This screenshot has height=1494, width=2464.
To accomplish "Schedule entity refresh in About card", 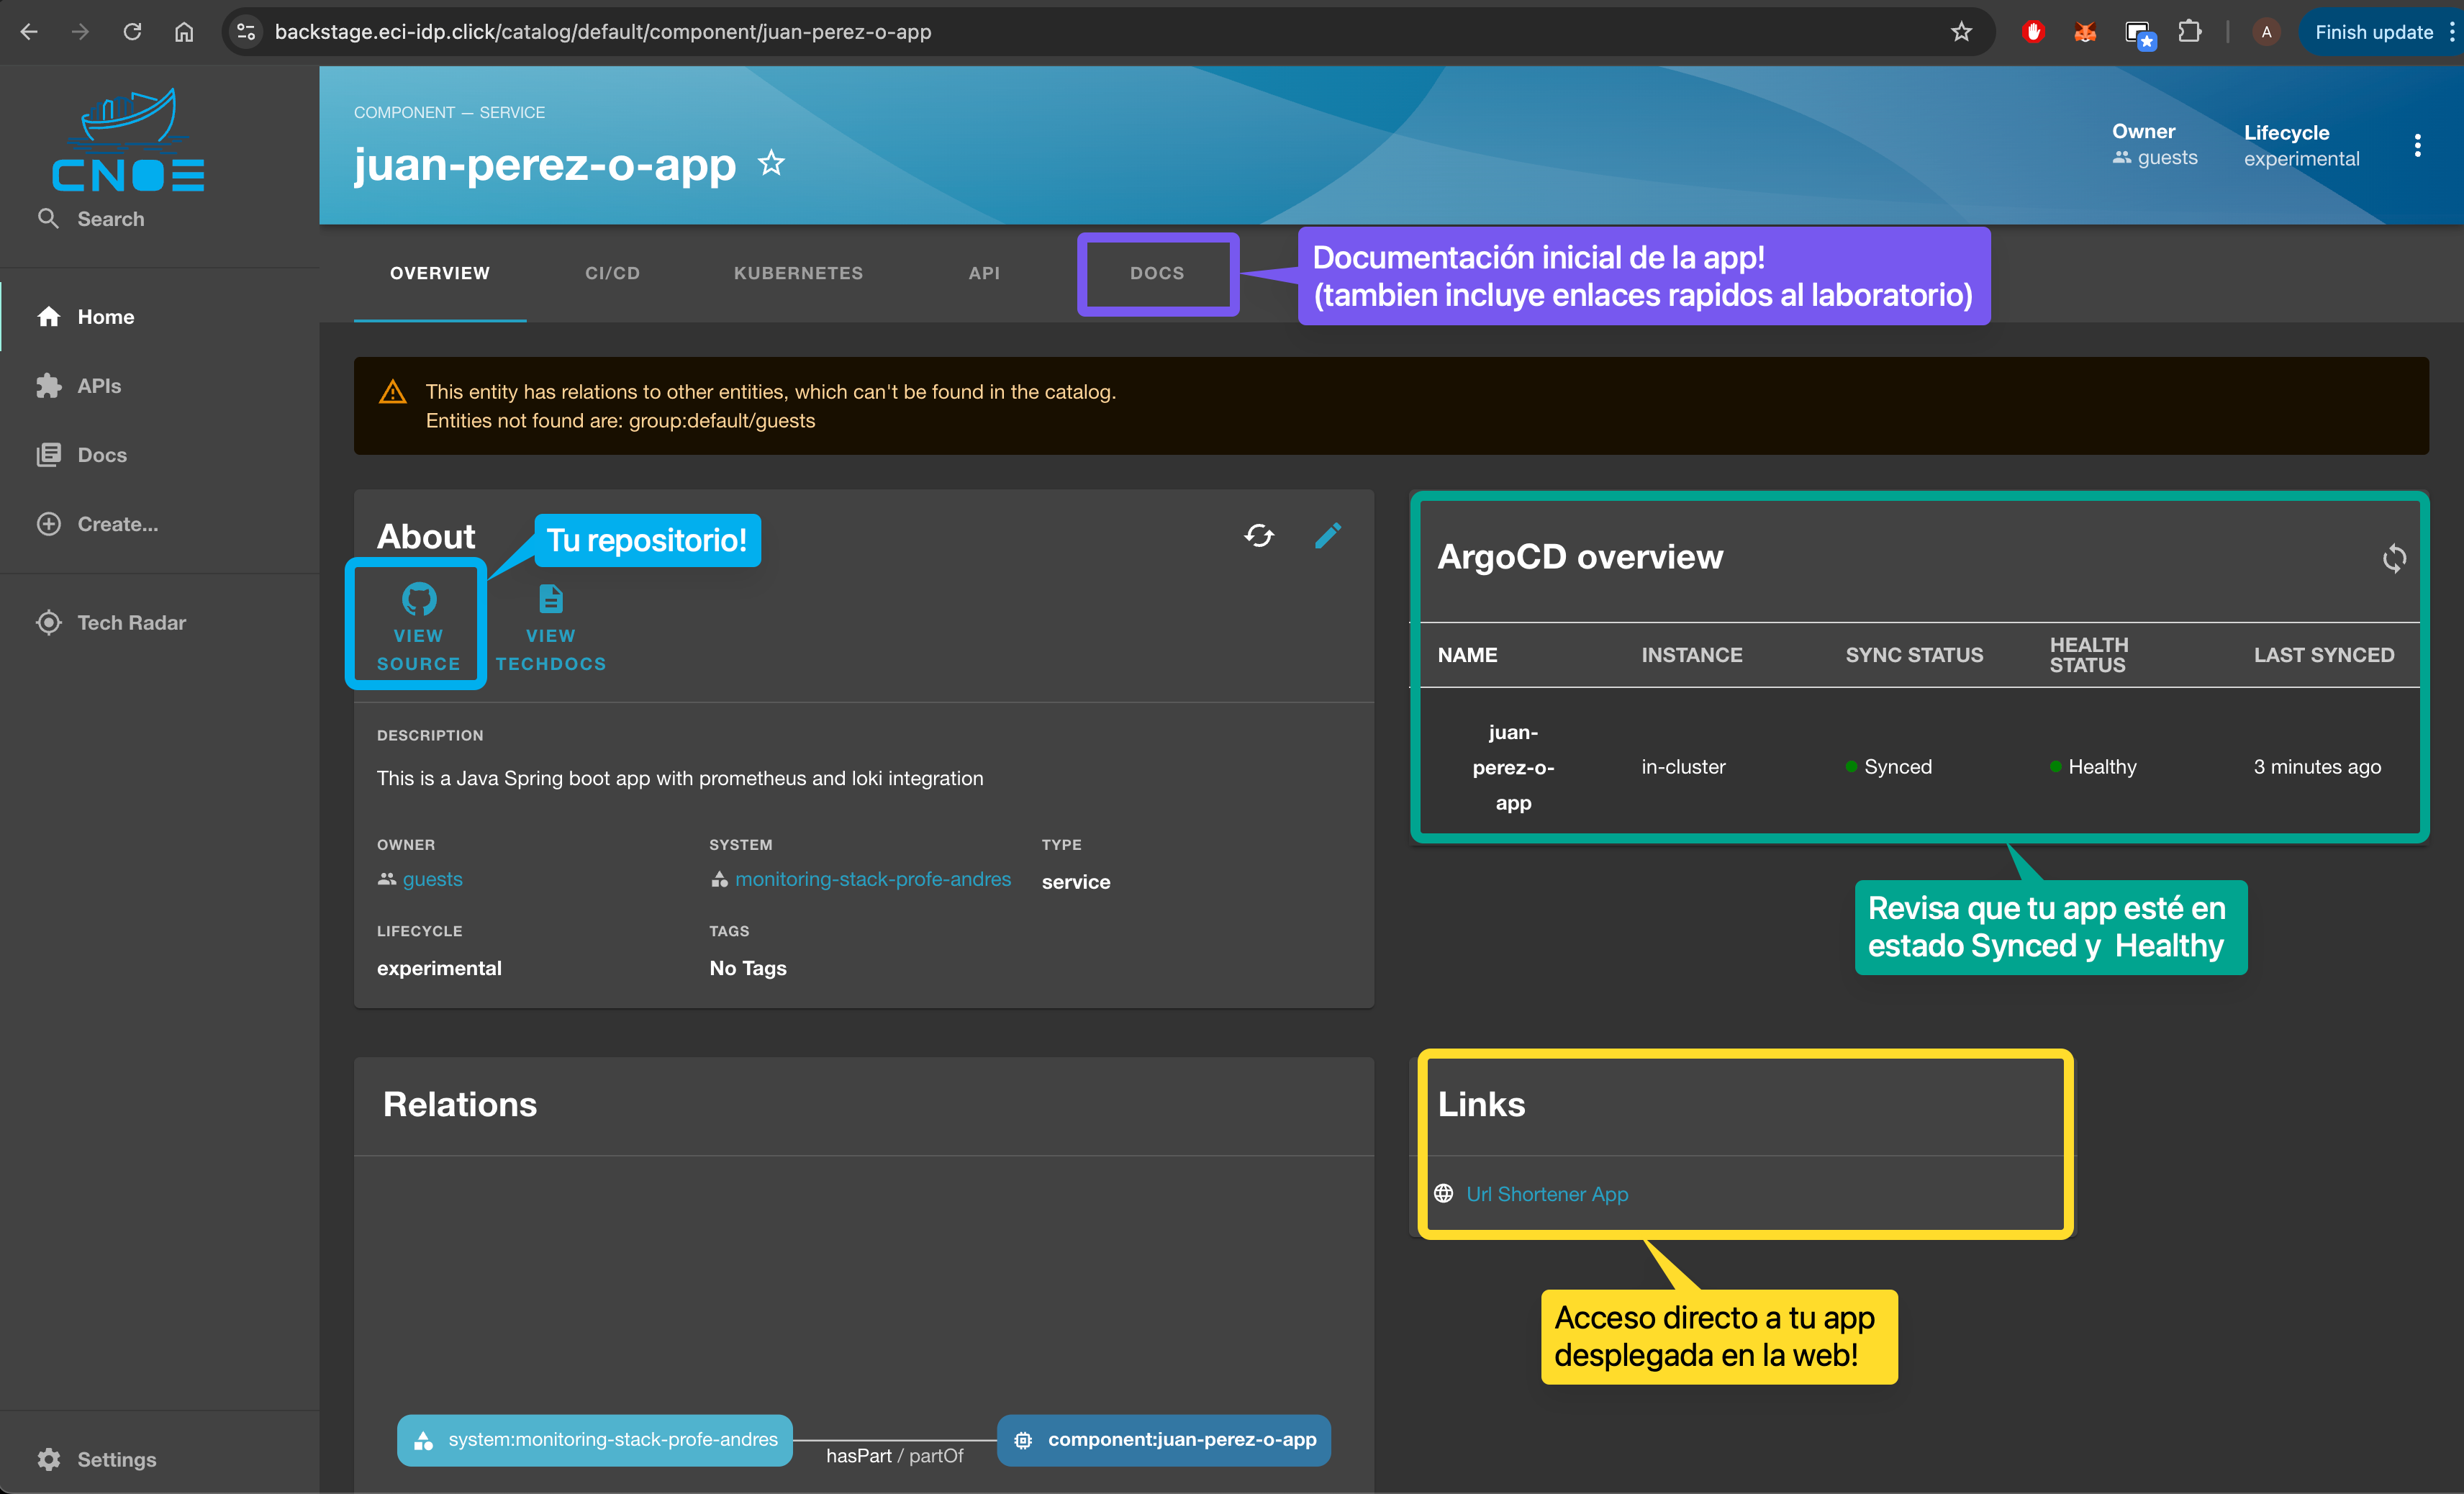I will (1259, 536).
